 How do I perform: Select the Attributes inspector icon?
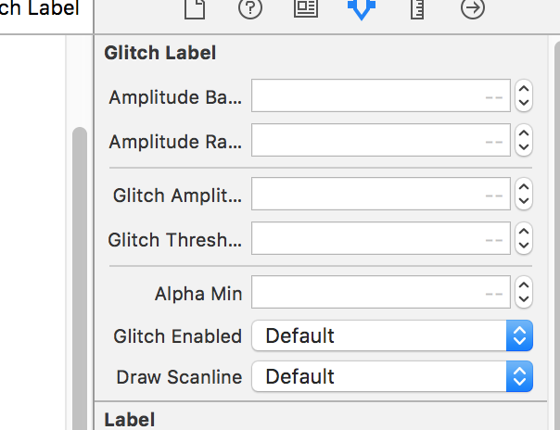[x=362, y=9]
